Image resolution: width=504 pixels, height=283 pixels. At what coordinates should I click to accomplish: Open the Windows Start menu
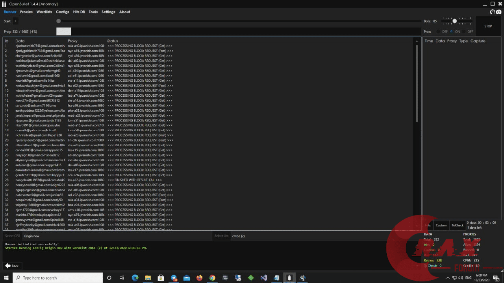pyautogui.click(x=6, y=278)
